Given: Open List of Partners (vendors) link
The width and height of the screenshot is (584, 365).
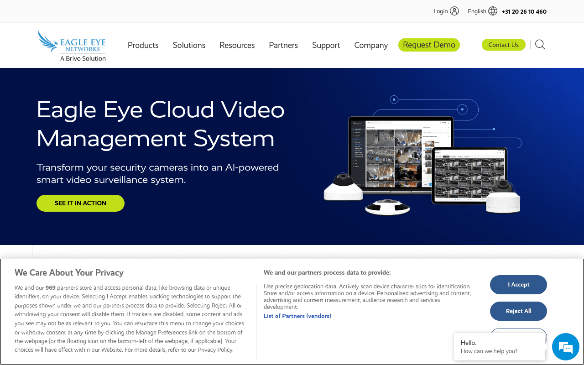Looking at the screenshot, I should 297,316.
